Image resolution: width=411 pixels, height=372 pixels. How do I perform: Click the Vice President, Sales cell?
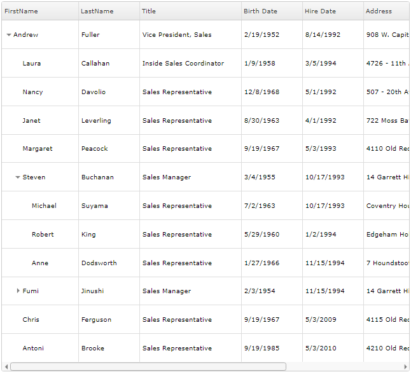[x=177, y=35]
